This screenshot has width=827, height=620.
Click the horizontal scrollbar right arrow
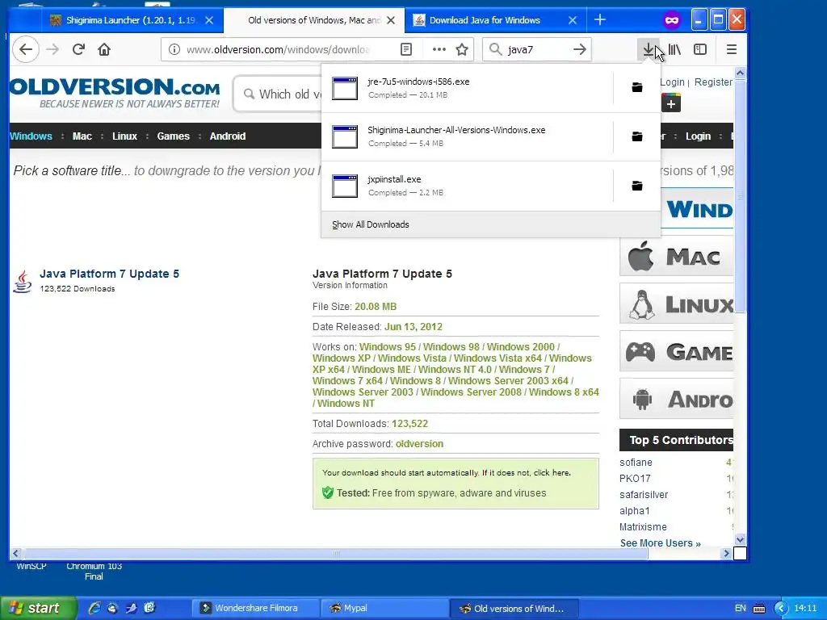click(726, 554)
